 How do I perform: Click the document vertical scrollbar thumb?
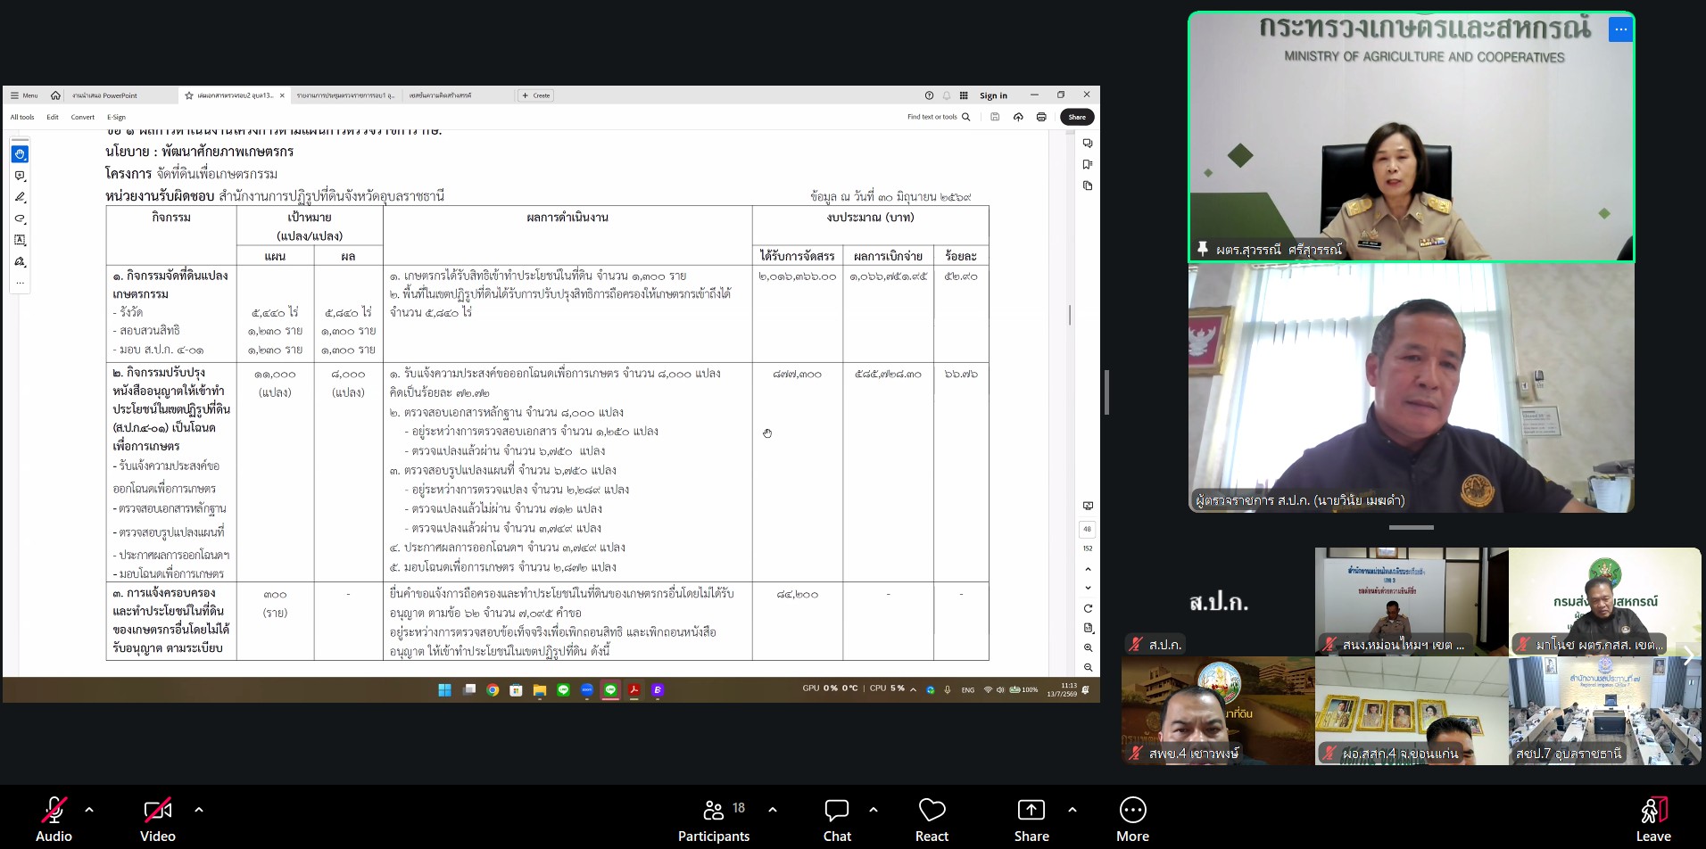point(1070,315)
